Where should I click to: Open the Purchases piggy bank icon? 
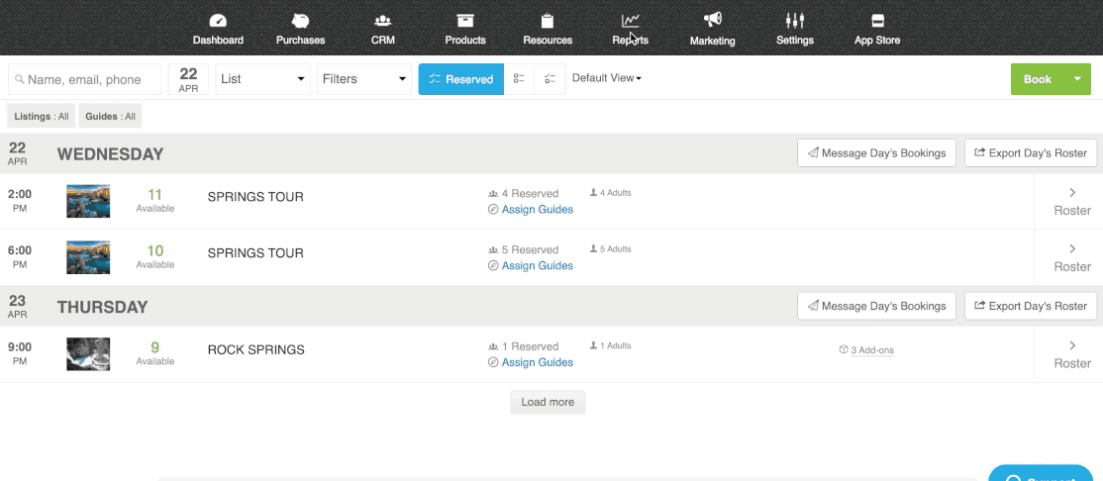tap(300, 21)
